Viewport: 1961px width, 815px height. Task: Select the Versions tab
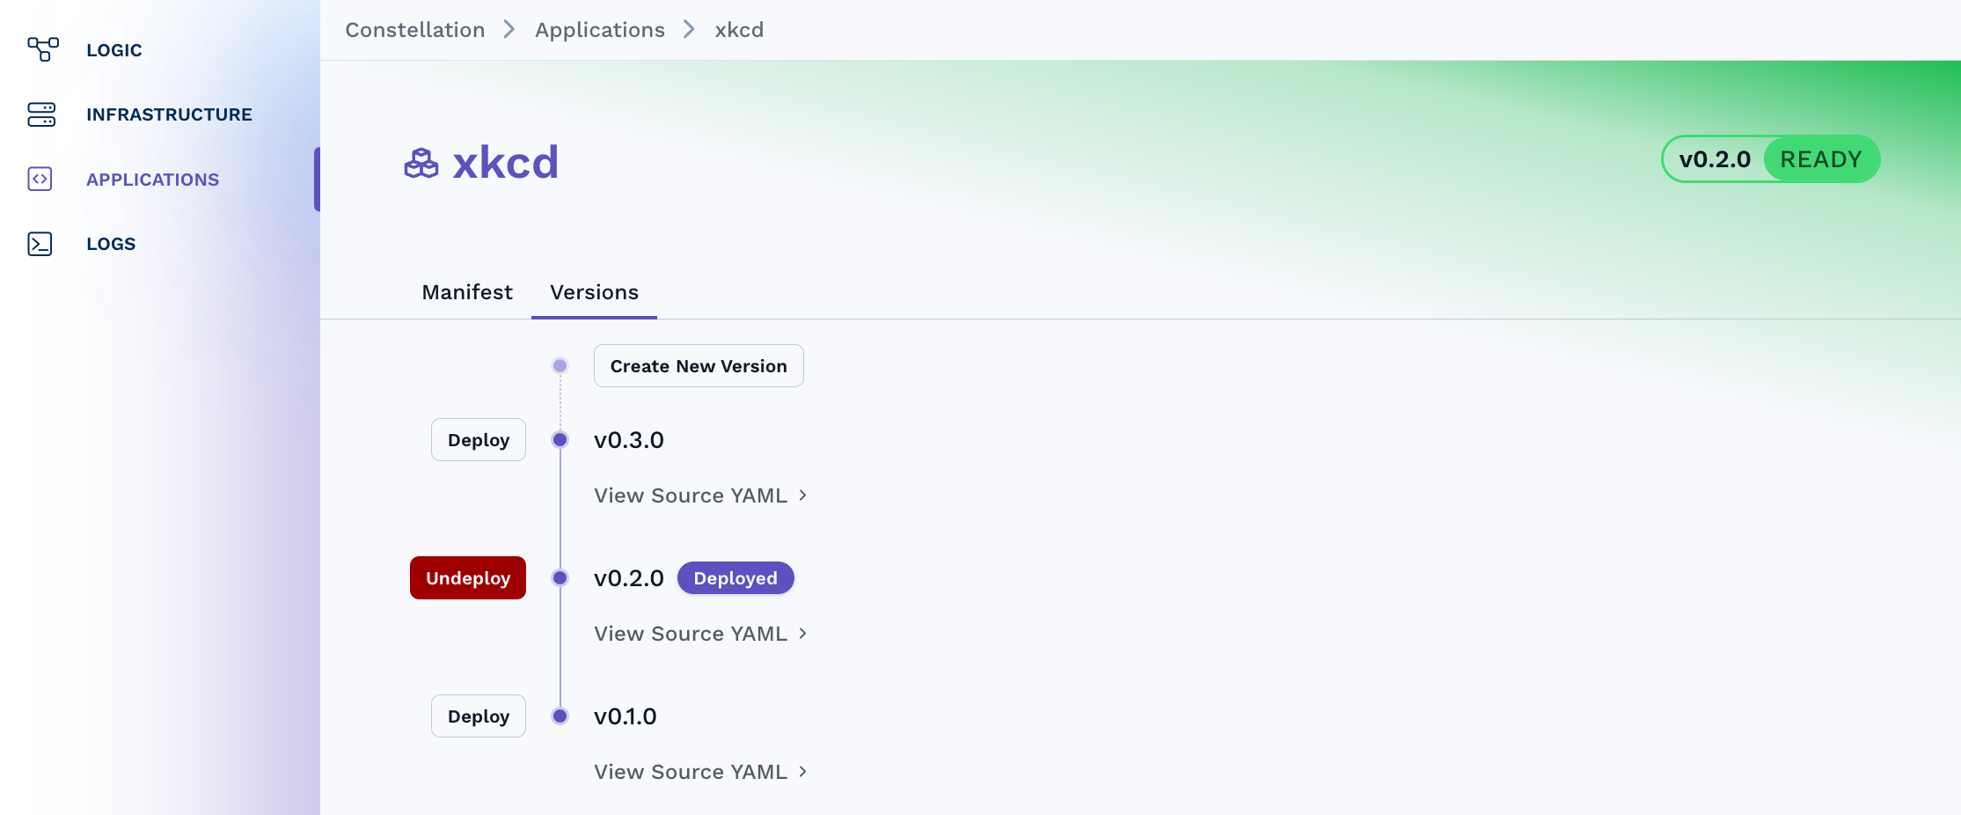pyautogui.click(x=595, y=292)
